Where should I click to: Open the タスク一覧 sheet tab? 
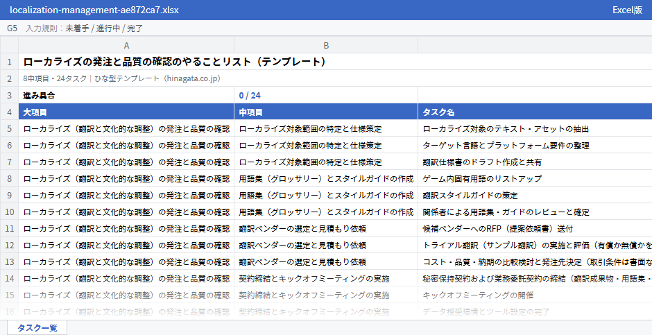coord(37,327)
